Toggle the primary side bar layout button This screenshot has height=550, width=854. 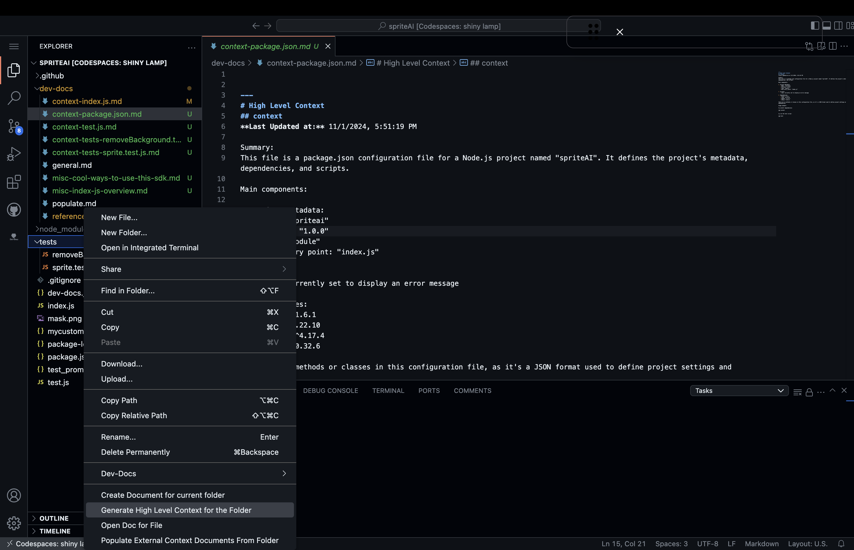coord(815,26)
